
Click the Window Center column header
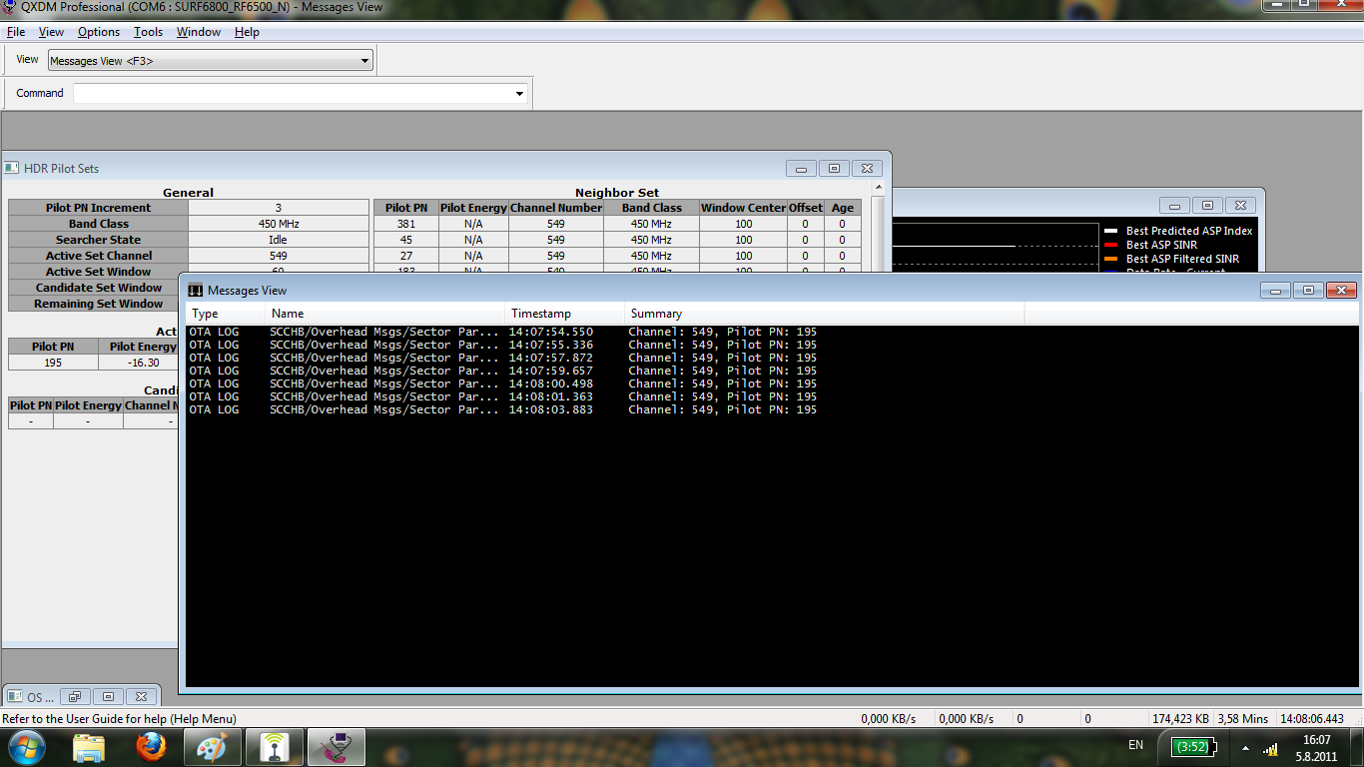coord(743,208)
